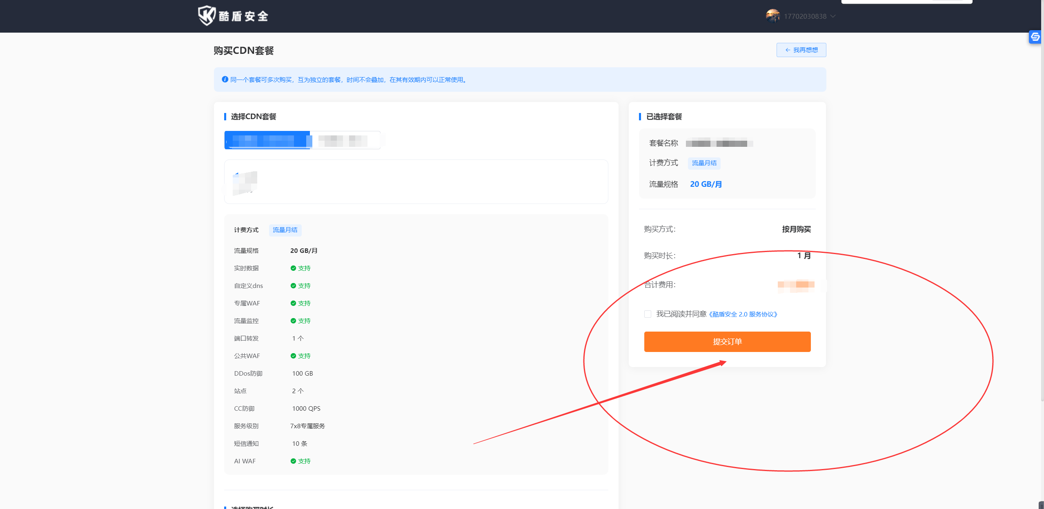Select the blue highlighted CDN plan tab
The image size is (1044, 509).
click(x=267, y=140)
